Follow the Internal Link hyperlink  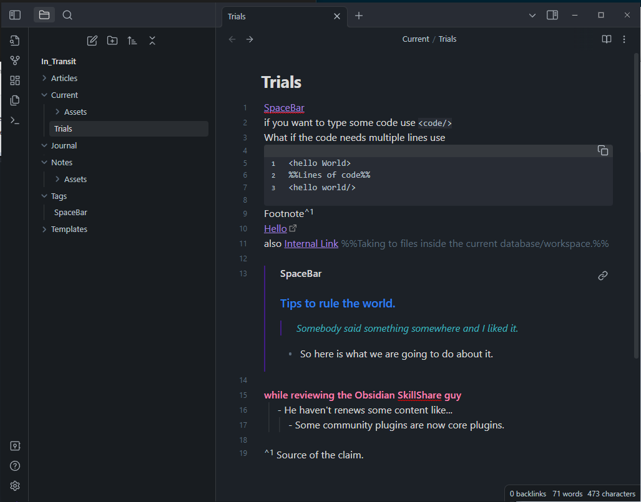pyautogui.click(x=311, y=243)
